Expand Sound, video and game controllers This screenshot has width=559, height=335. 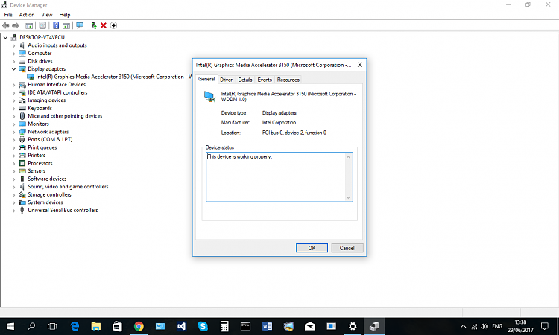[x=13, y=187]
